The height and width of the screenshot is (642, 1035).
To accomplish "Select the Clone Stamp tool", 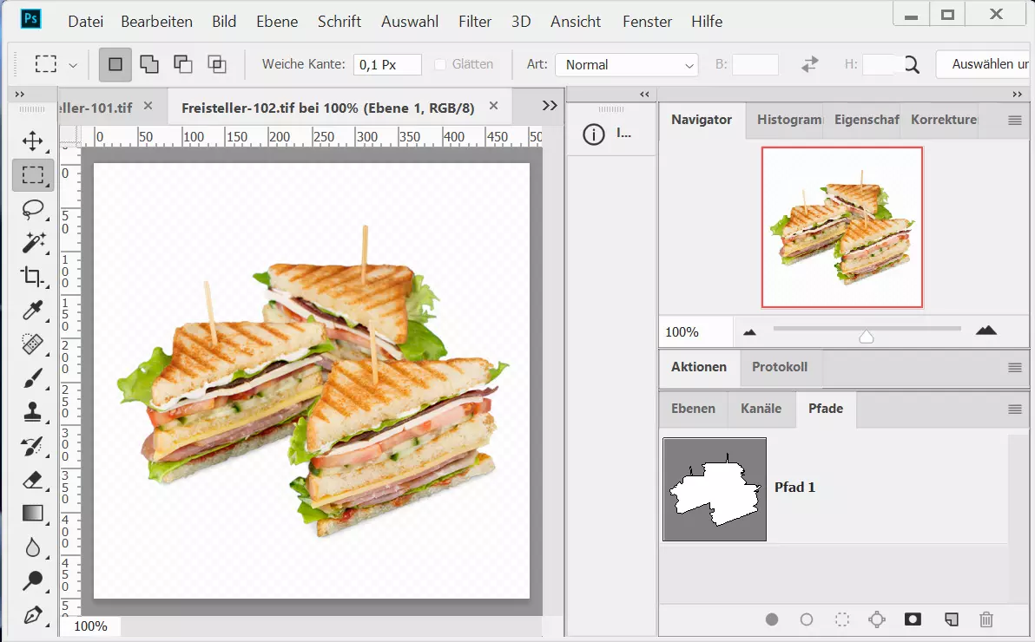I will 32,412.
